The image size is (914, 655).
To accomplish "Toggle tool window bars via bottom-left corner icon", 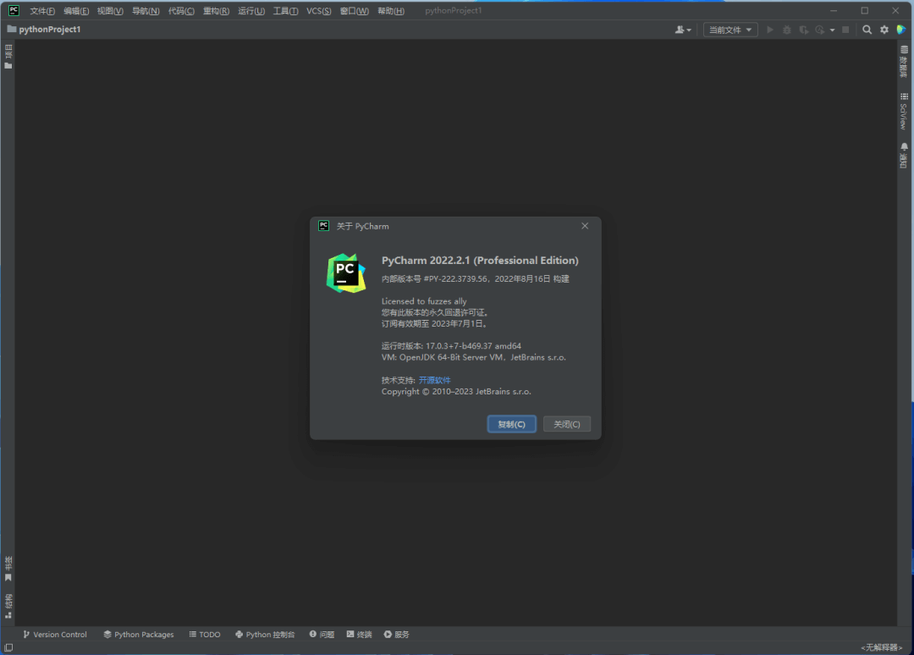I will 8,647.
